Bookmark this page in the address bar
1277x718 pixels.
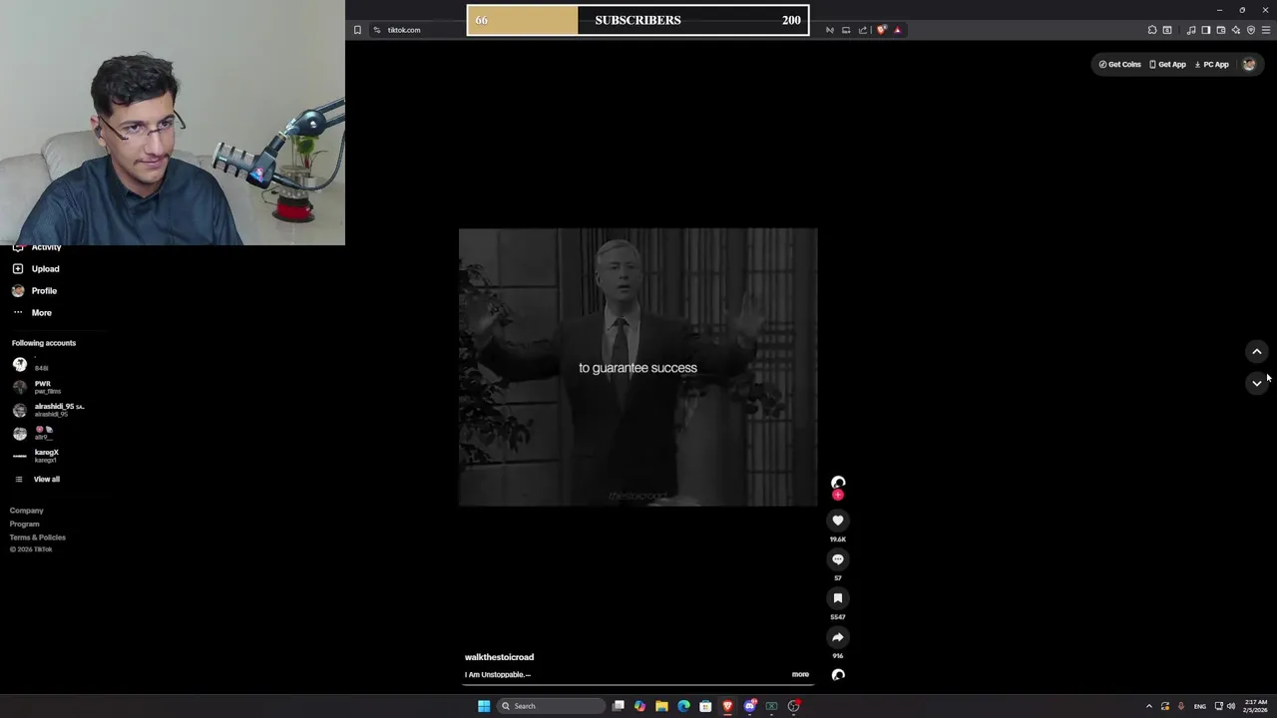tap(357, 30)
